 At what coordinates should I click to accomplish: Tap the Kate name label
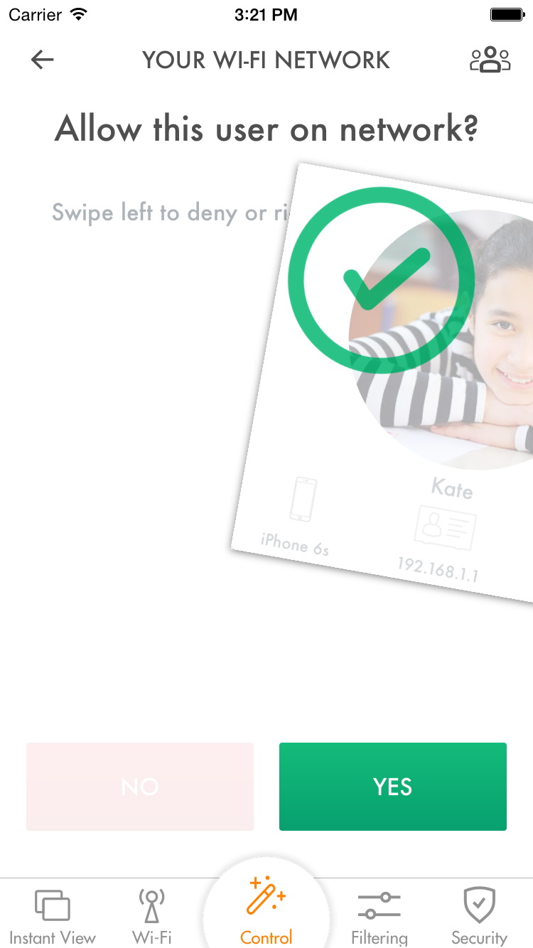tap(452, 488)
